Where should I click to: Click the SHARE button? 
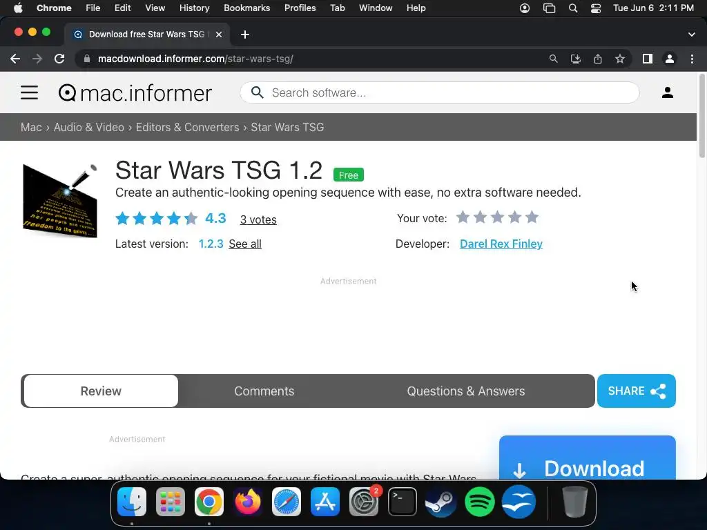pos(636,391)
